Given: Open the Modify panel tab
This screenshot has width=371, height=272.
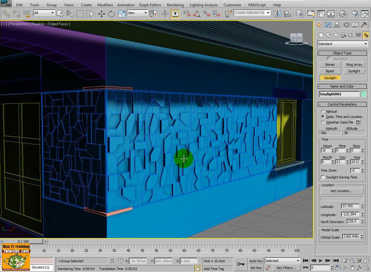Looking at the screenshot, I should (328, 25).
